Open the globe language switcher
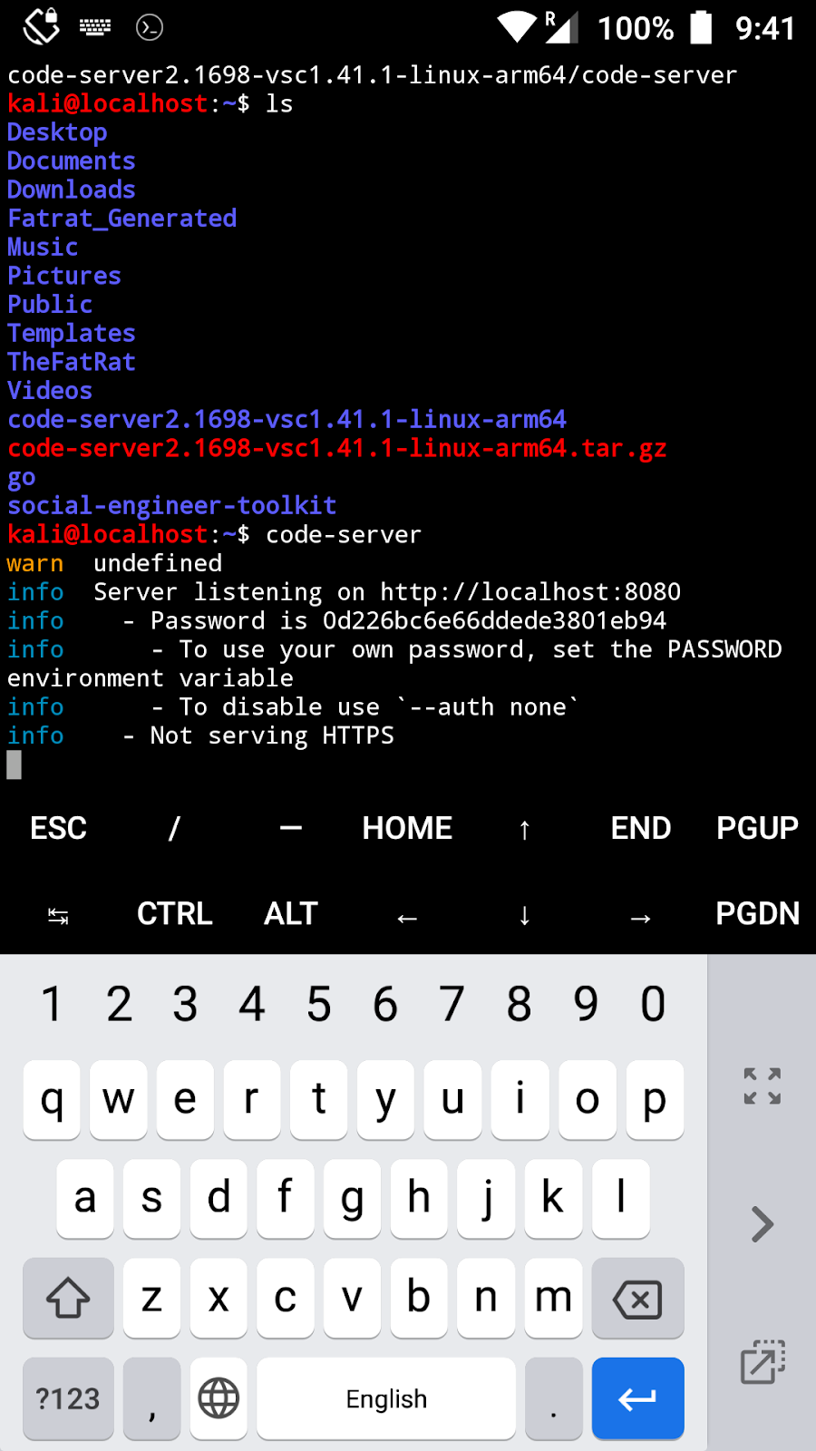This screenshot has width=816, height=1451. pos(219,1398)
